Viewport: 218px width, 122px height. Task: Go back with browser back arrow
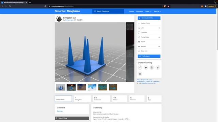pos(2,6)
